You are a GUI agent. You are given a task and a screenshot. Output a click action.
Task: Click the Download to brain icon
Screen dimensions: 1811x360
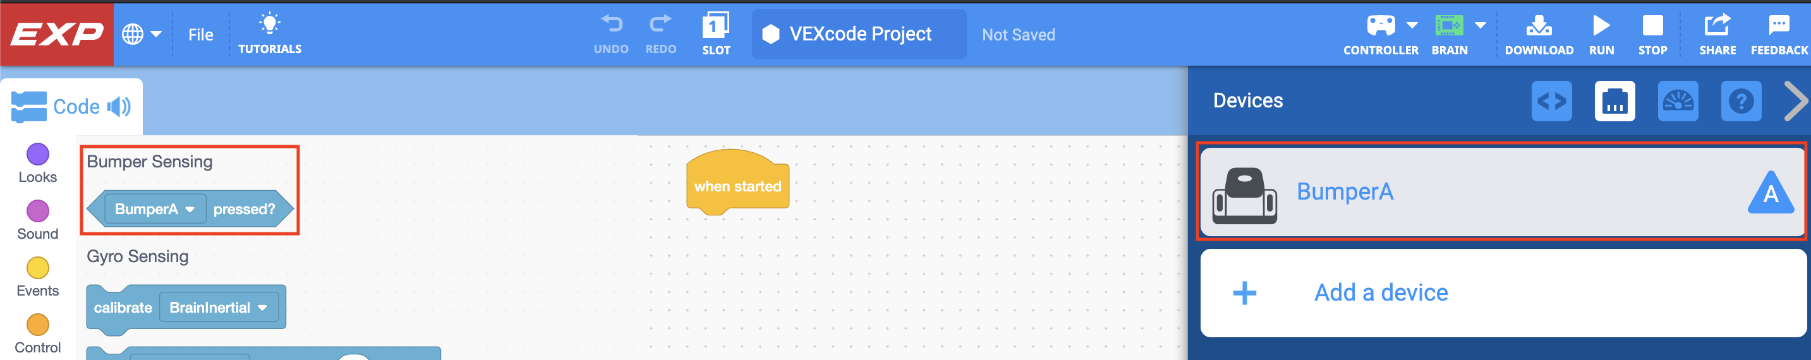1538,27
